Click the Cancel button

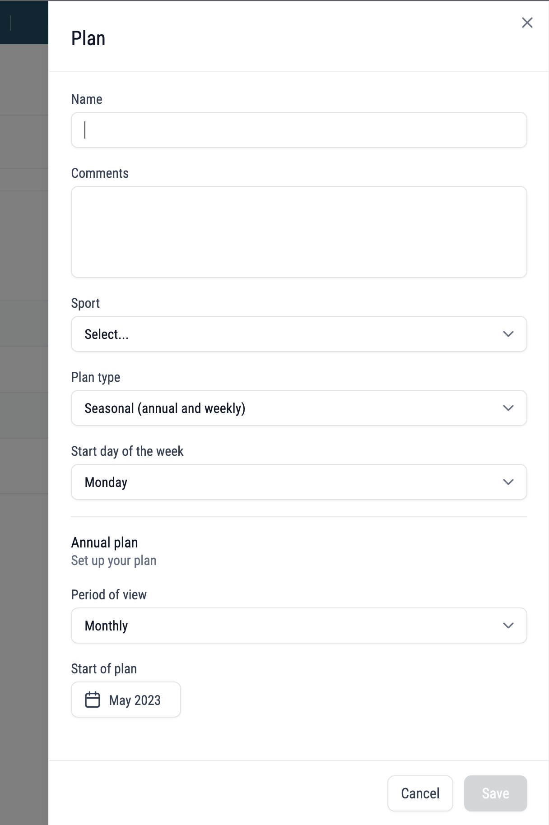(x=420, y=793)
